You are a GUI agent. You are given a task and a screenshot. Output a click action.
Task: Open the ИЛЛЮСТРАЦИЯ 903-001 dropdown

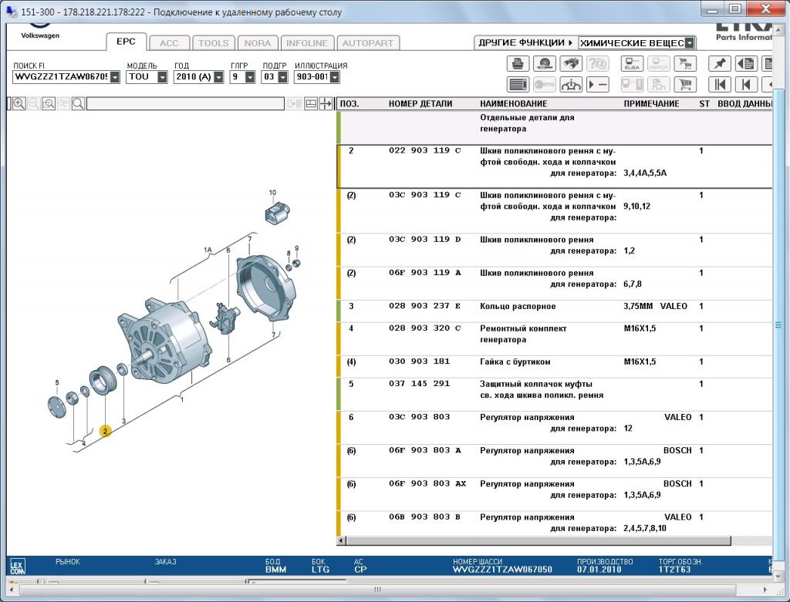tap(335, 77)
